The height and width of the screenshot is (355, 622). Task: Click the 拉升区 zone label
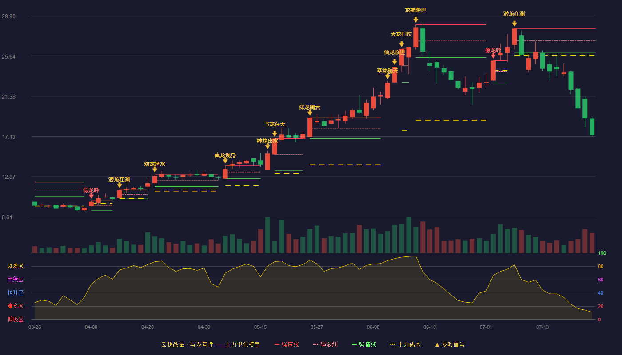[x=15, y=293]
